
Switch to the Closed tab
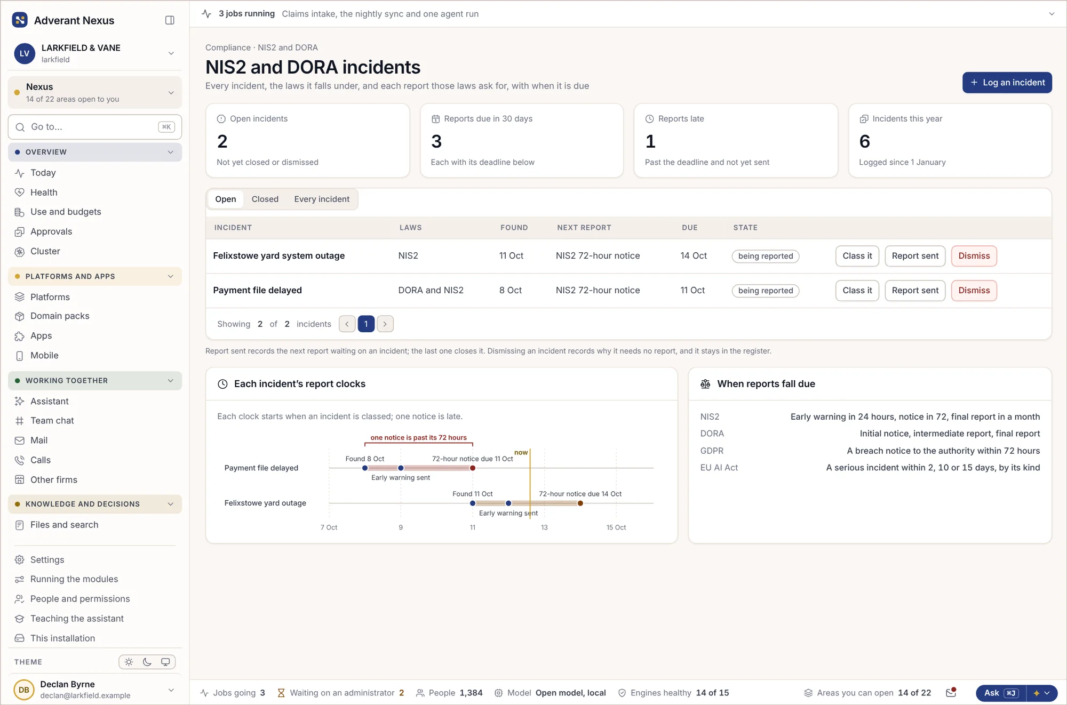click(265, 199)
